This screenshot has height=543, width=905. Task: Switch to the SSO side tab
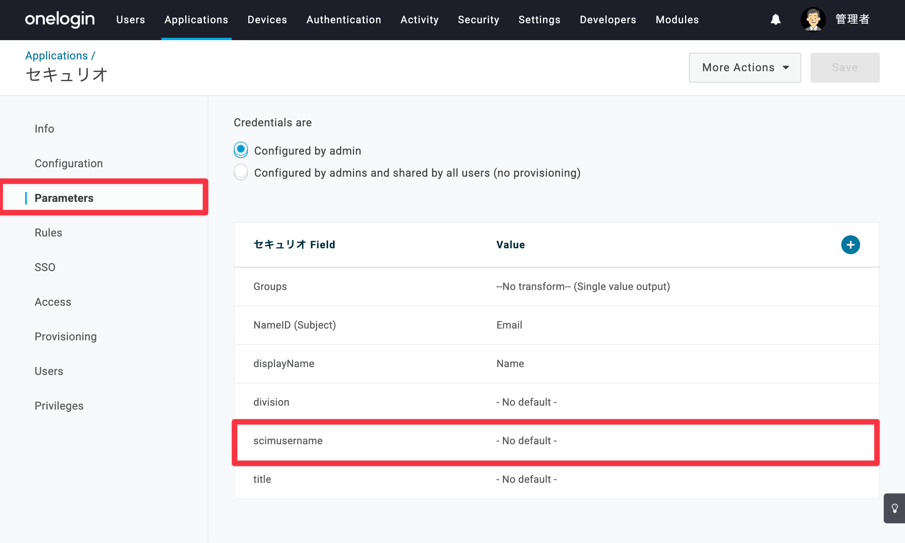[x=45, y=267]
